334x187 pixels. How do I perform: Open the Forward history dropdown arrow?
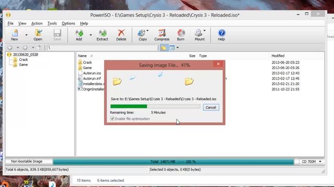33,48
